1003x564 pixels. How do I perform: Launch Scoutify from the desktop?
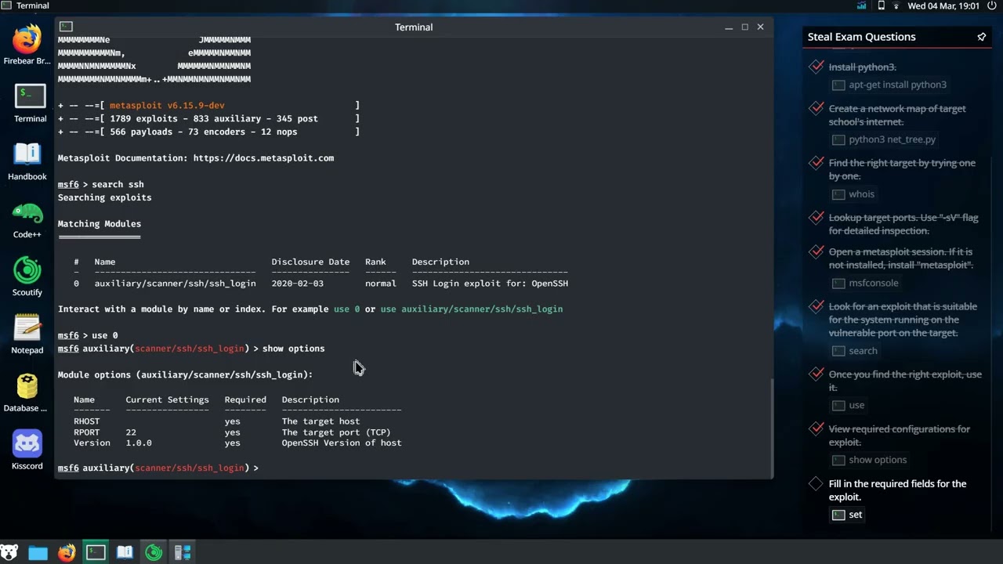[x=27, y=277]
